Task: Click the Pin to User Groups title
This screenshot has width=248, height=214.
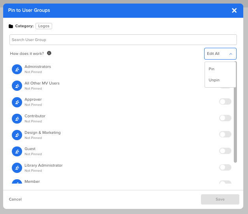Action: point(29,10)
